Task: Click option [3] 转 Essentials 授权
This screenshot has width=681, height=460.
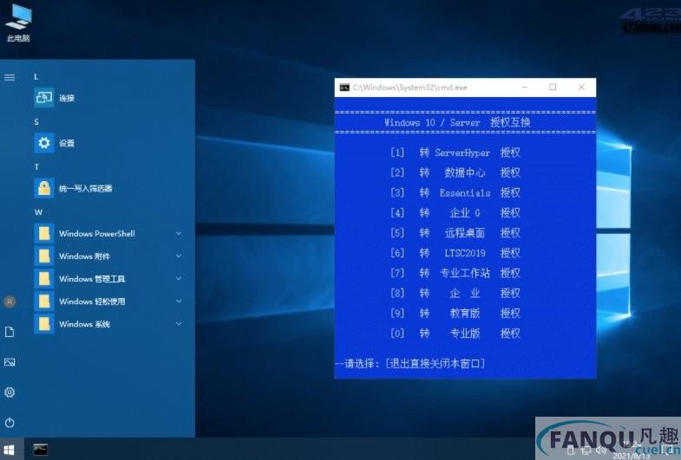Action: click(x=455, y=192)
